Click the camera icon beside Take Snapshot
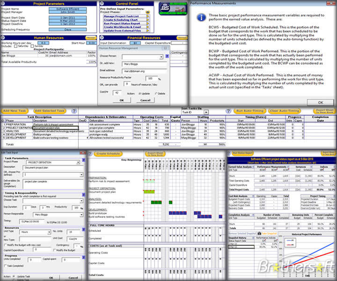 click(x=259, y=234)
